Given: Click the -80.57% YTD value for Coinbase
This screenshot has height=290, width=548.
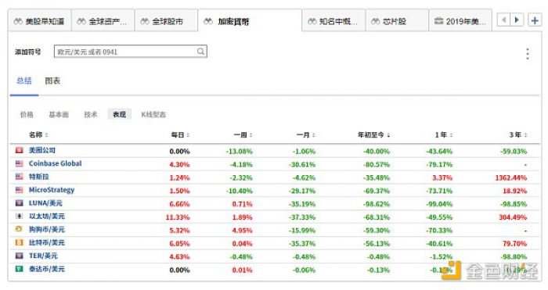Looking at the screenshot, I should pos(377,164).
